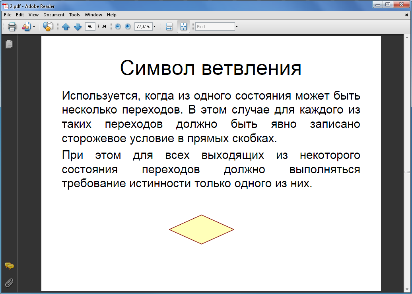Click the heading 'Символ ветвления'
412x294 pixels.
click(x=210, y=68)
